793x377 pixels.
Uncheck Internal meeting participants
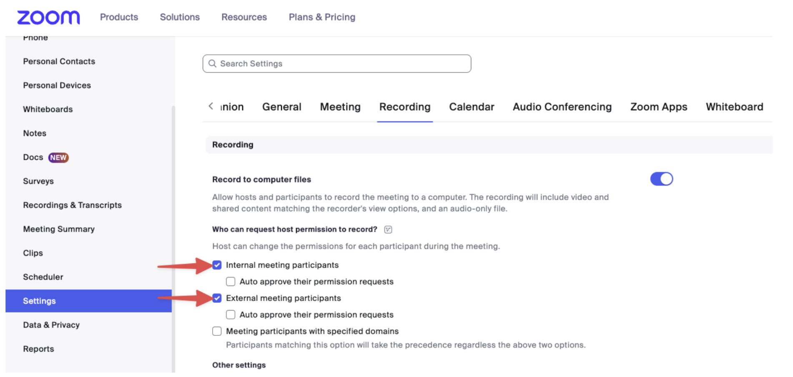(x=217, y=265)
